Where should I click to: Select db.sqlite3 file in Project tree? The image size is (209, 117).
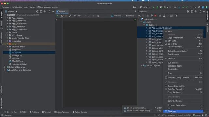click(x=29, y=53)
